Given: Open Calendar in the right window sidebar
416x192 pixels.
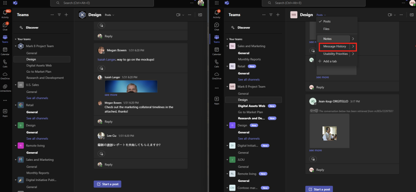Looking at the screenshot, I should [x=217, y=51].
